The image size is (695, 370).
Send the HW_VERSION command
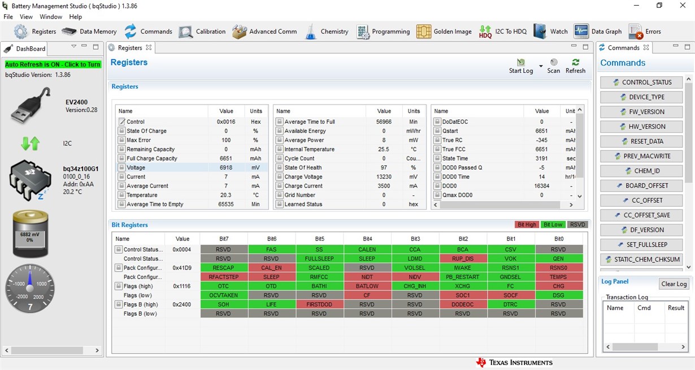tap(641, 127)
